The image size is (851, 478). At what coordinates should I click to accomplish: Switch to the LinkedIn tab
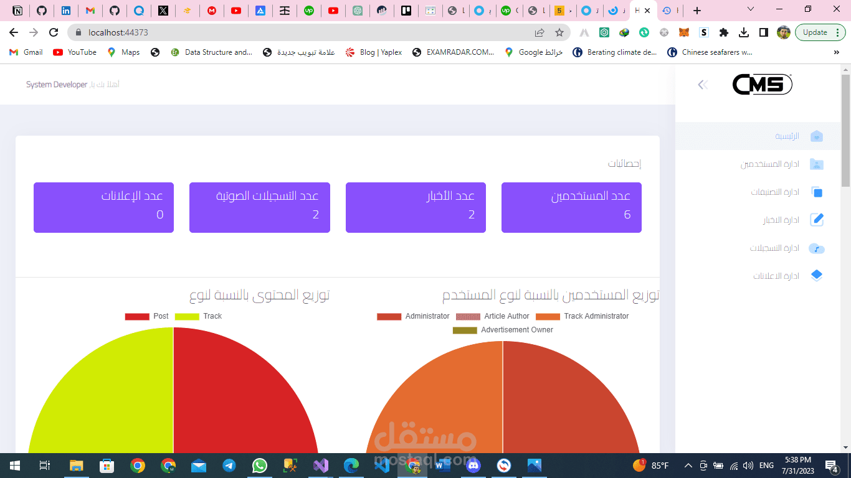[x=66, y=11]
